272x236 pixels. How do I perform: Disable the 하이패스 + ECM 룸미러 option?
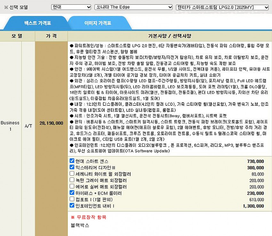coord(72,193)
